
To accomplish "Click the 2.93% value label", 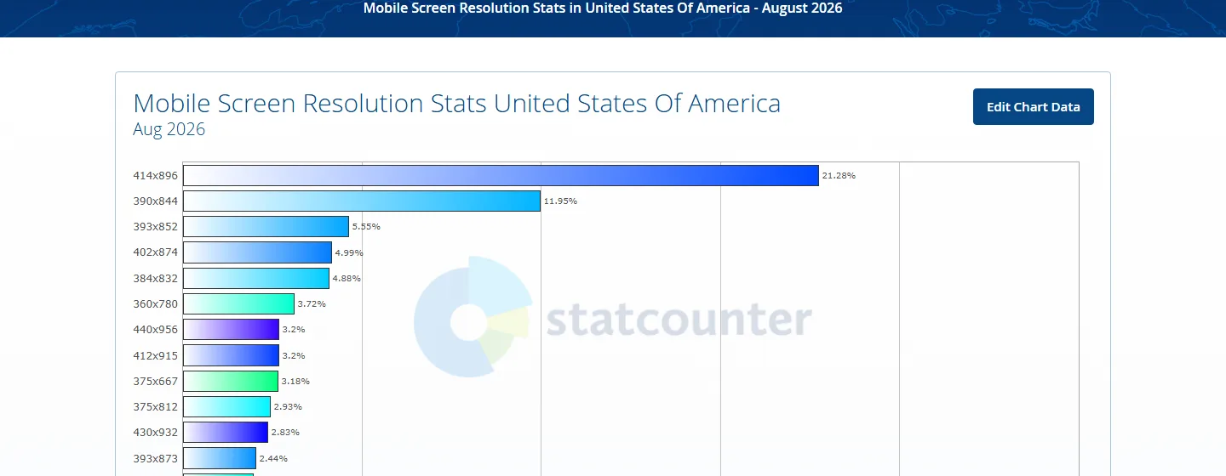I will (288, 406).
